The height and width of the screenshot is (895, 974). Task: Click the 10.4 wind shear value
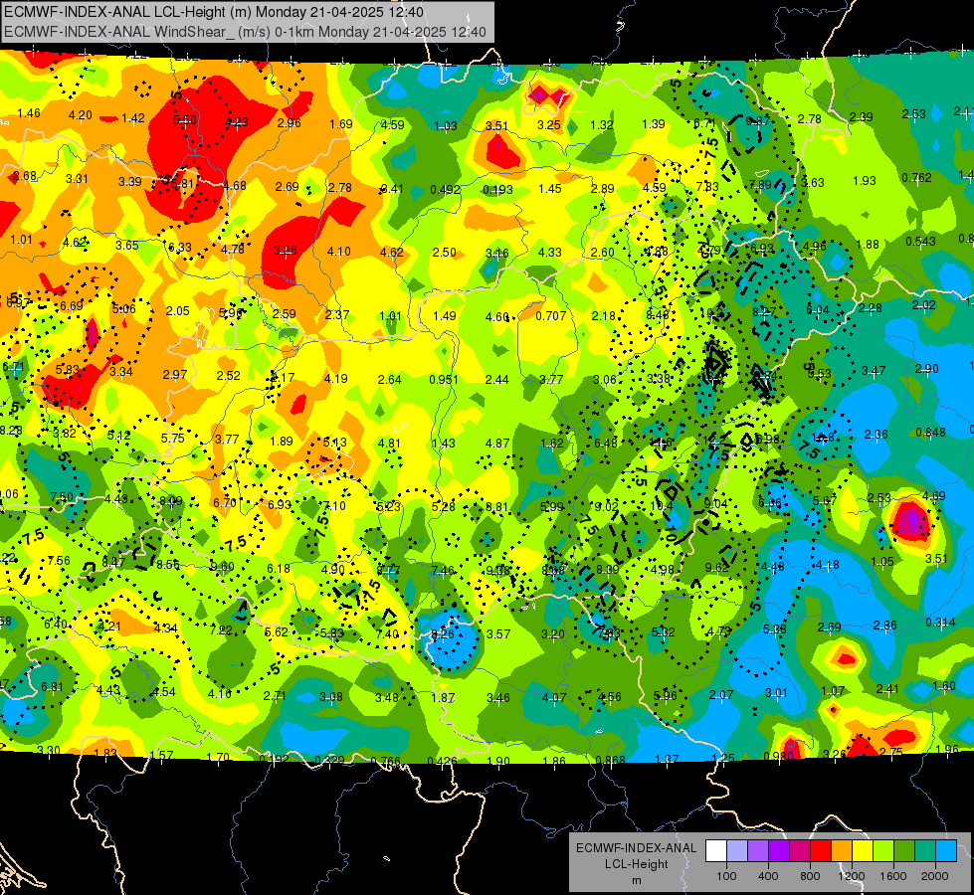[661, 506]
